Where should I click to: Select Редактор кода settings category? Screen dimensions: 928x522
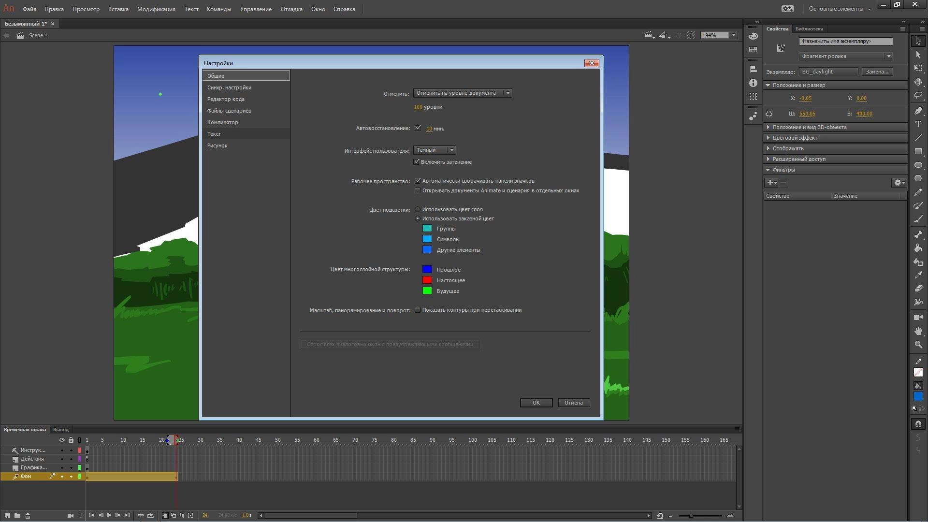click(x=246, y=99)
